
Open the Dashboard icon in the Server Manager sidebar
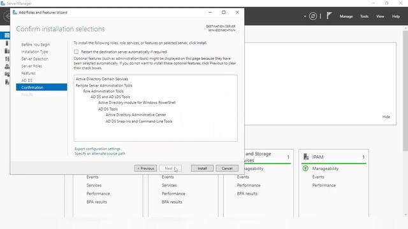pyautogui.click(x=7, y=36)
